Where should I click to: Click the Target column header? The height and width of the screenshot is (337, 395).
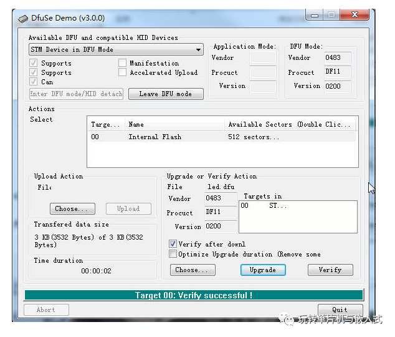tap(107, 124)
